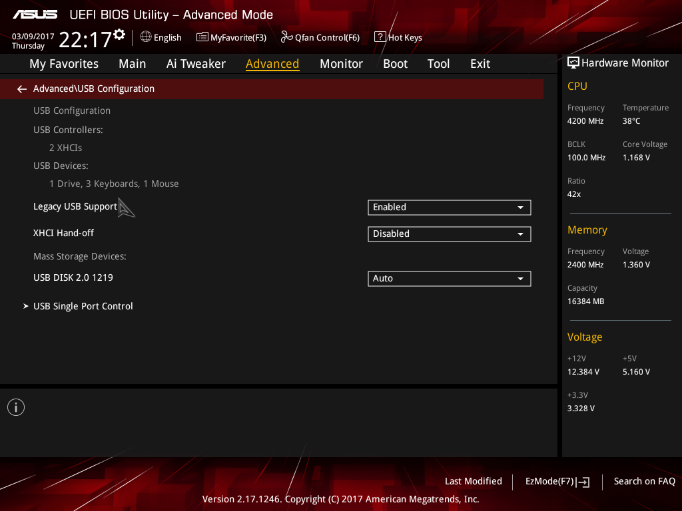The height and width of the screenshot is (511, 682).
Task: Select the Advanced tab
Action: (272, 64)
